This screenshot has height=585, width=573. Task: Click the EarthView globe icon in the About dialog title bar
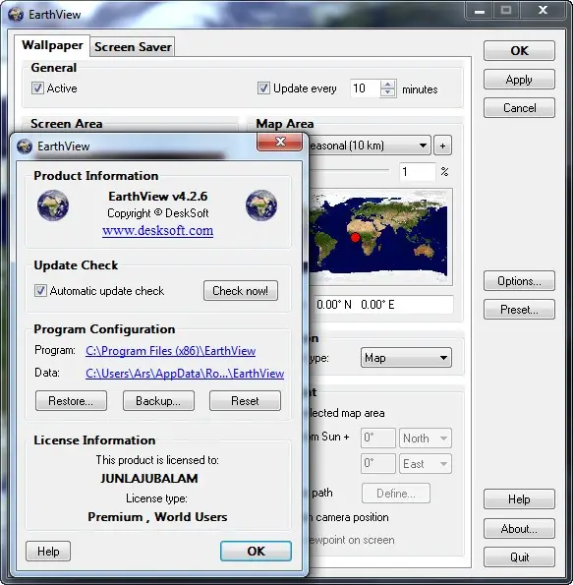[x=25, y=146]
